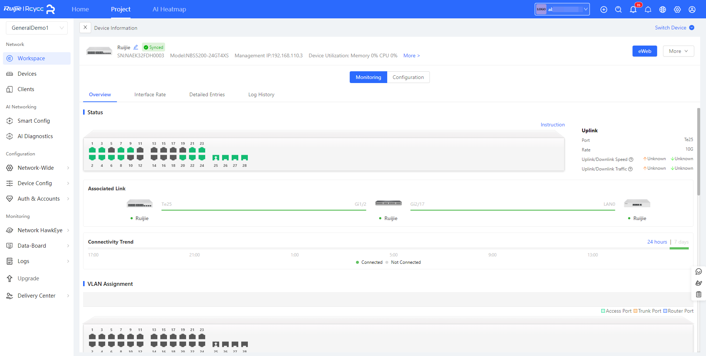Open the user account profile icon
This screenshot has height=356, width=706.
[x=692, y=10]
